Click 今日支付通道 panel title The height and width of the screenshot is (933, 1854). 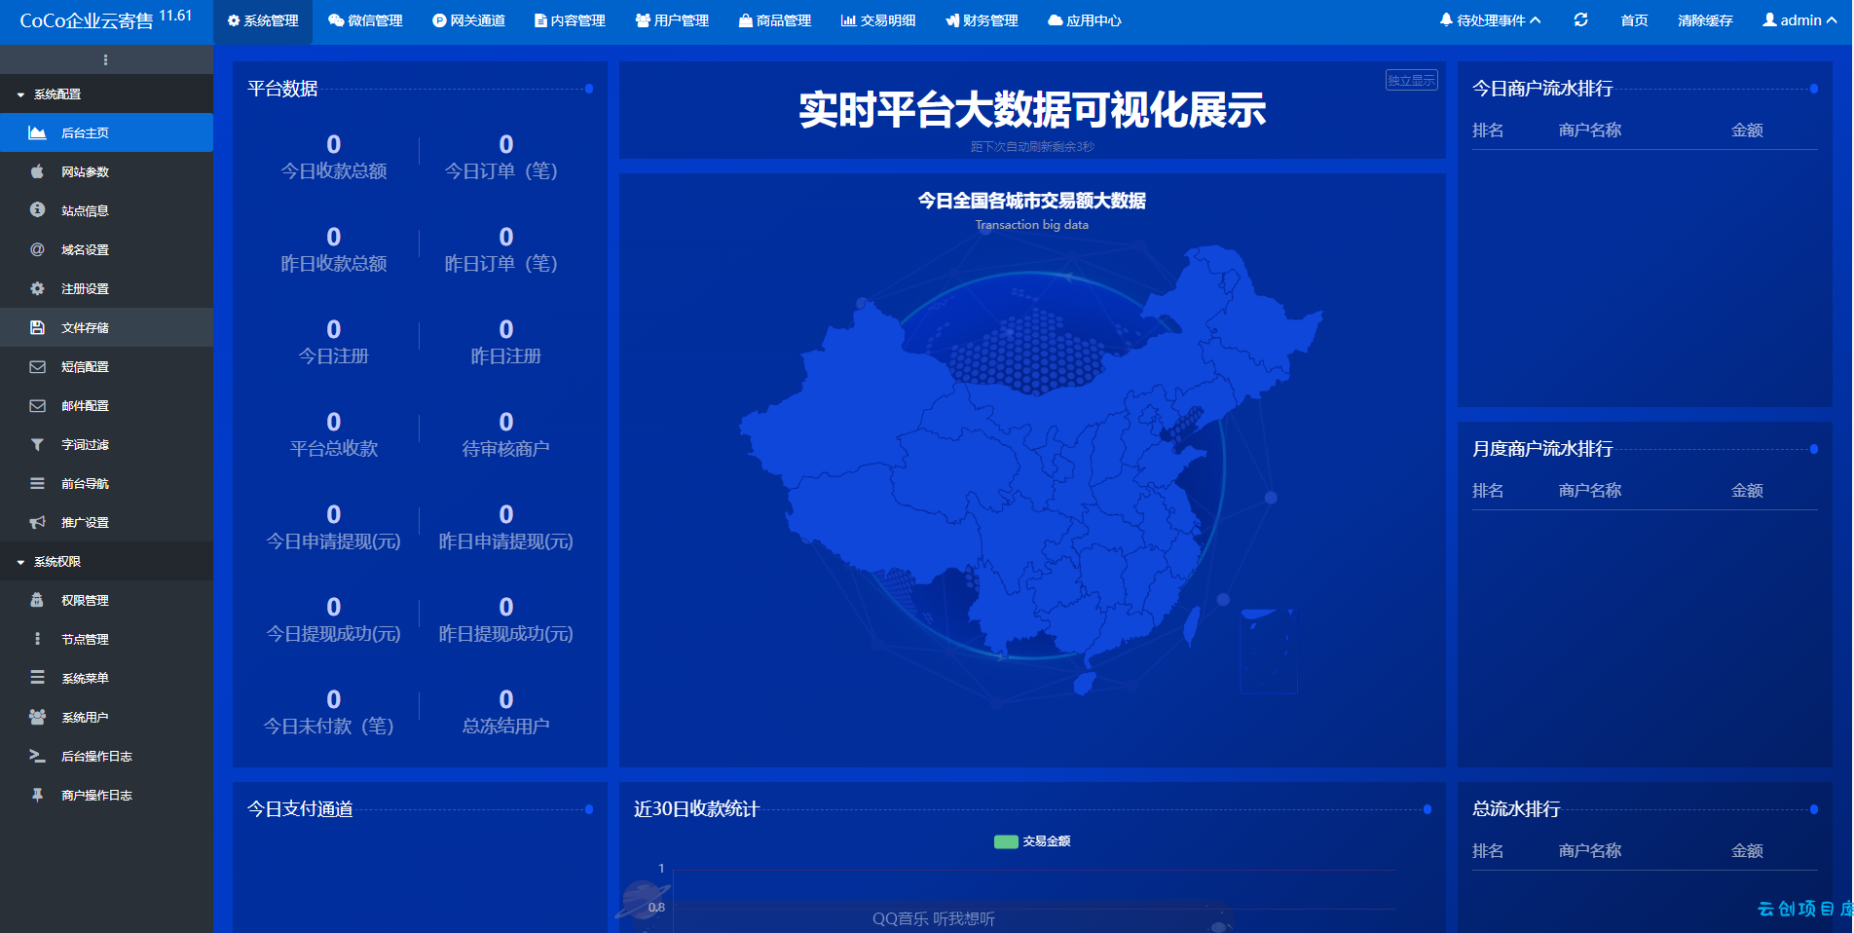pos(300,809)
